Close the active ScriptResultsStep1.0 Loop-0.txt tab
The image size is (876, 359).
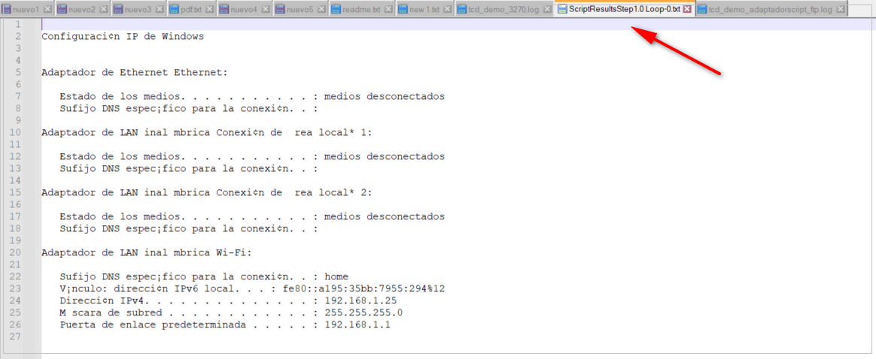tap(686, 10)
